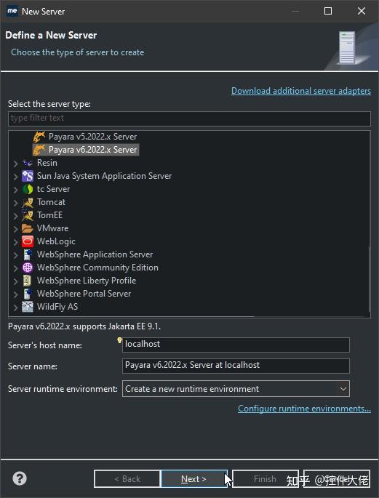Select the WebSphere Liberty Profile label
This screenshot has height=498, width=379.
click(x=87, y=281)
